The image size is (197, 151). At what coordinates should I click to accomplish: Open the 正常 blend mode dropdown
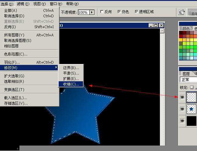(x=188, y=79)
